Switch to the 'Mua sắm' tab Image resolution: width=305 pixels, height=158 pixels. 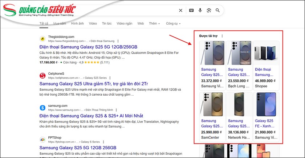(60, 24)
